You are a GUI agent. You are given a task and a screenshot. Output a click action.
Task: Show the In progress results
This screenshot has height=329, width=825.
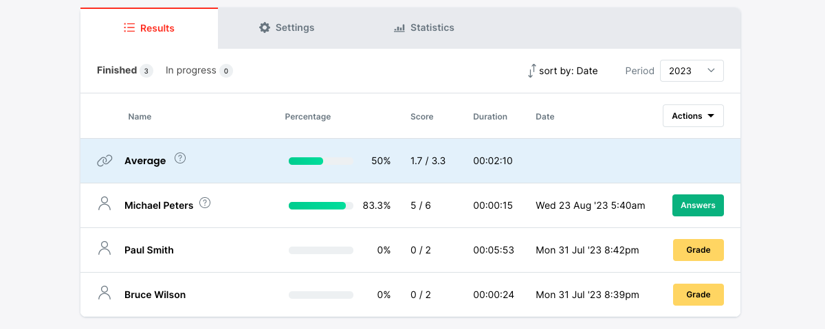[x=198, y=70]
